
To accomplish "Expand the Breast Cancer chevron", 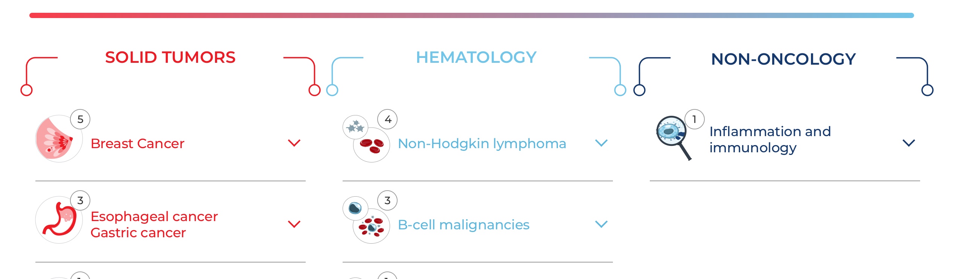I will (294, 143).
